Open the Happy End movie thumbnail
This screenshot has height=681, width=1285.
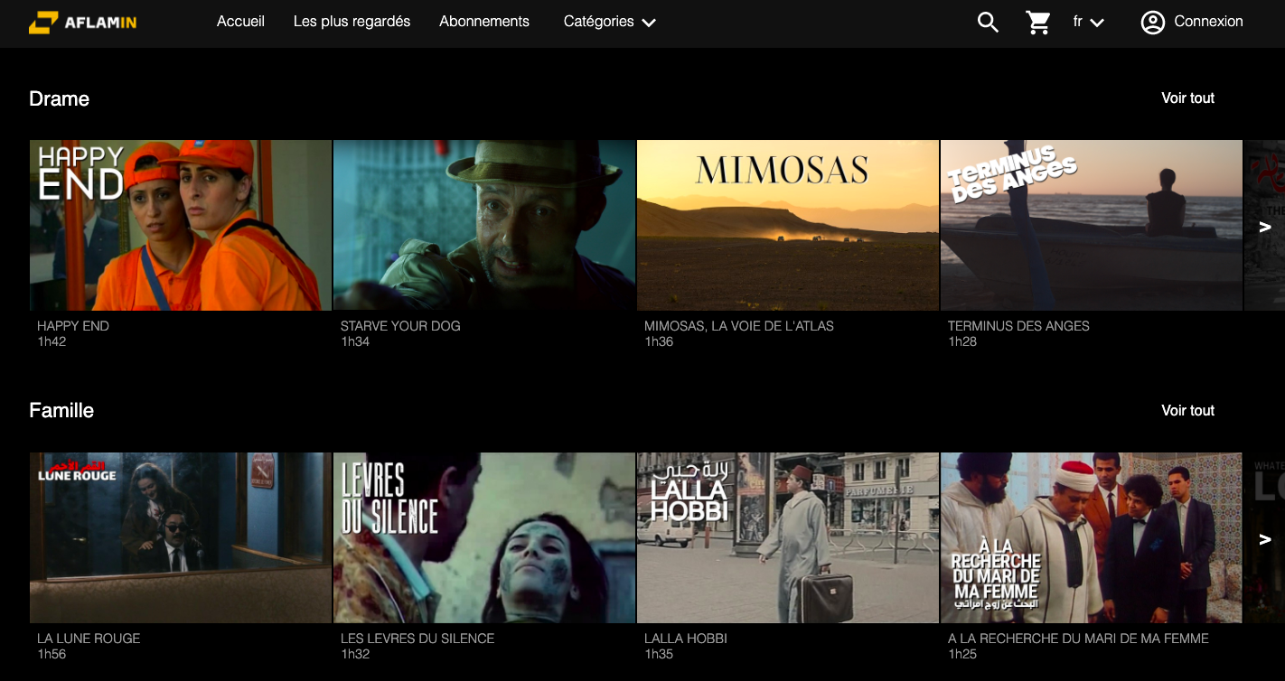click(181, 225)
